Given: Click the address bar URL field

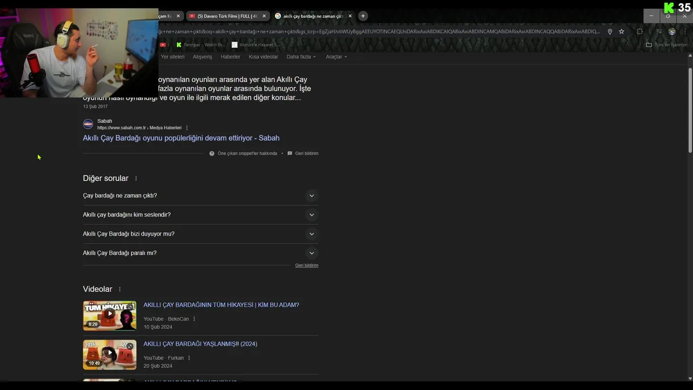Looking at the screenshot, I should point(379,31).
